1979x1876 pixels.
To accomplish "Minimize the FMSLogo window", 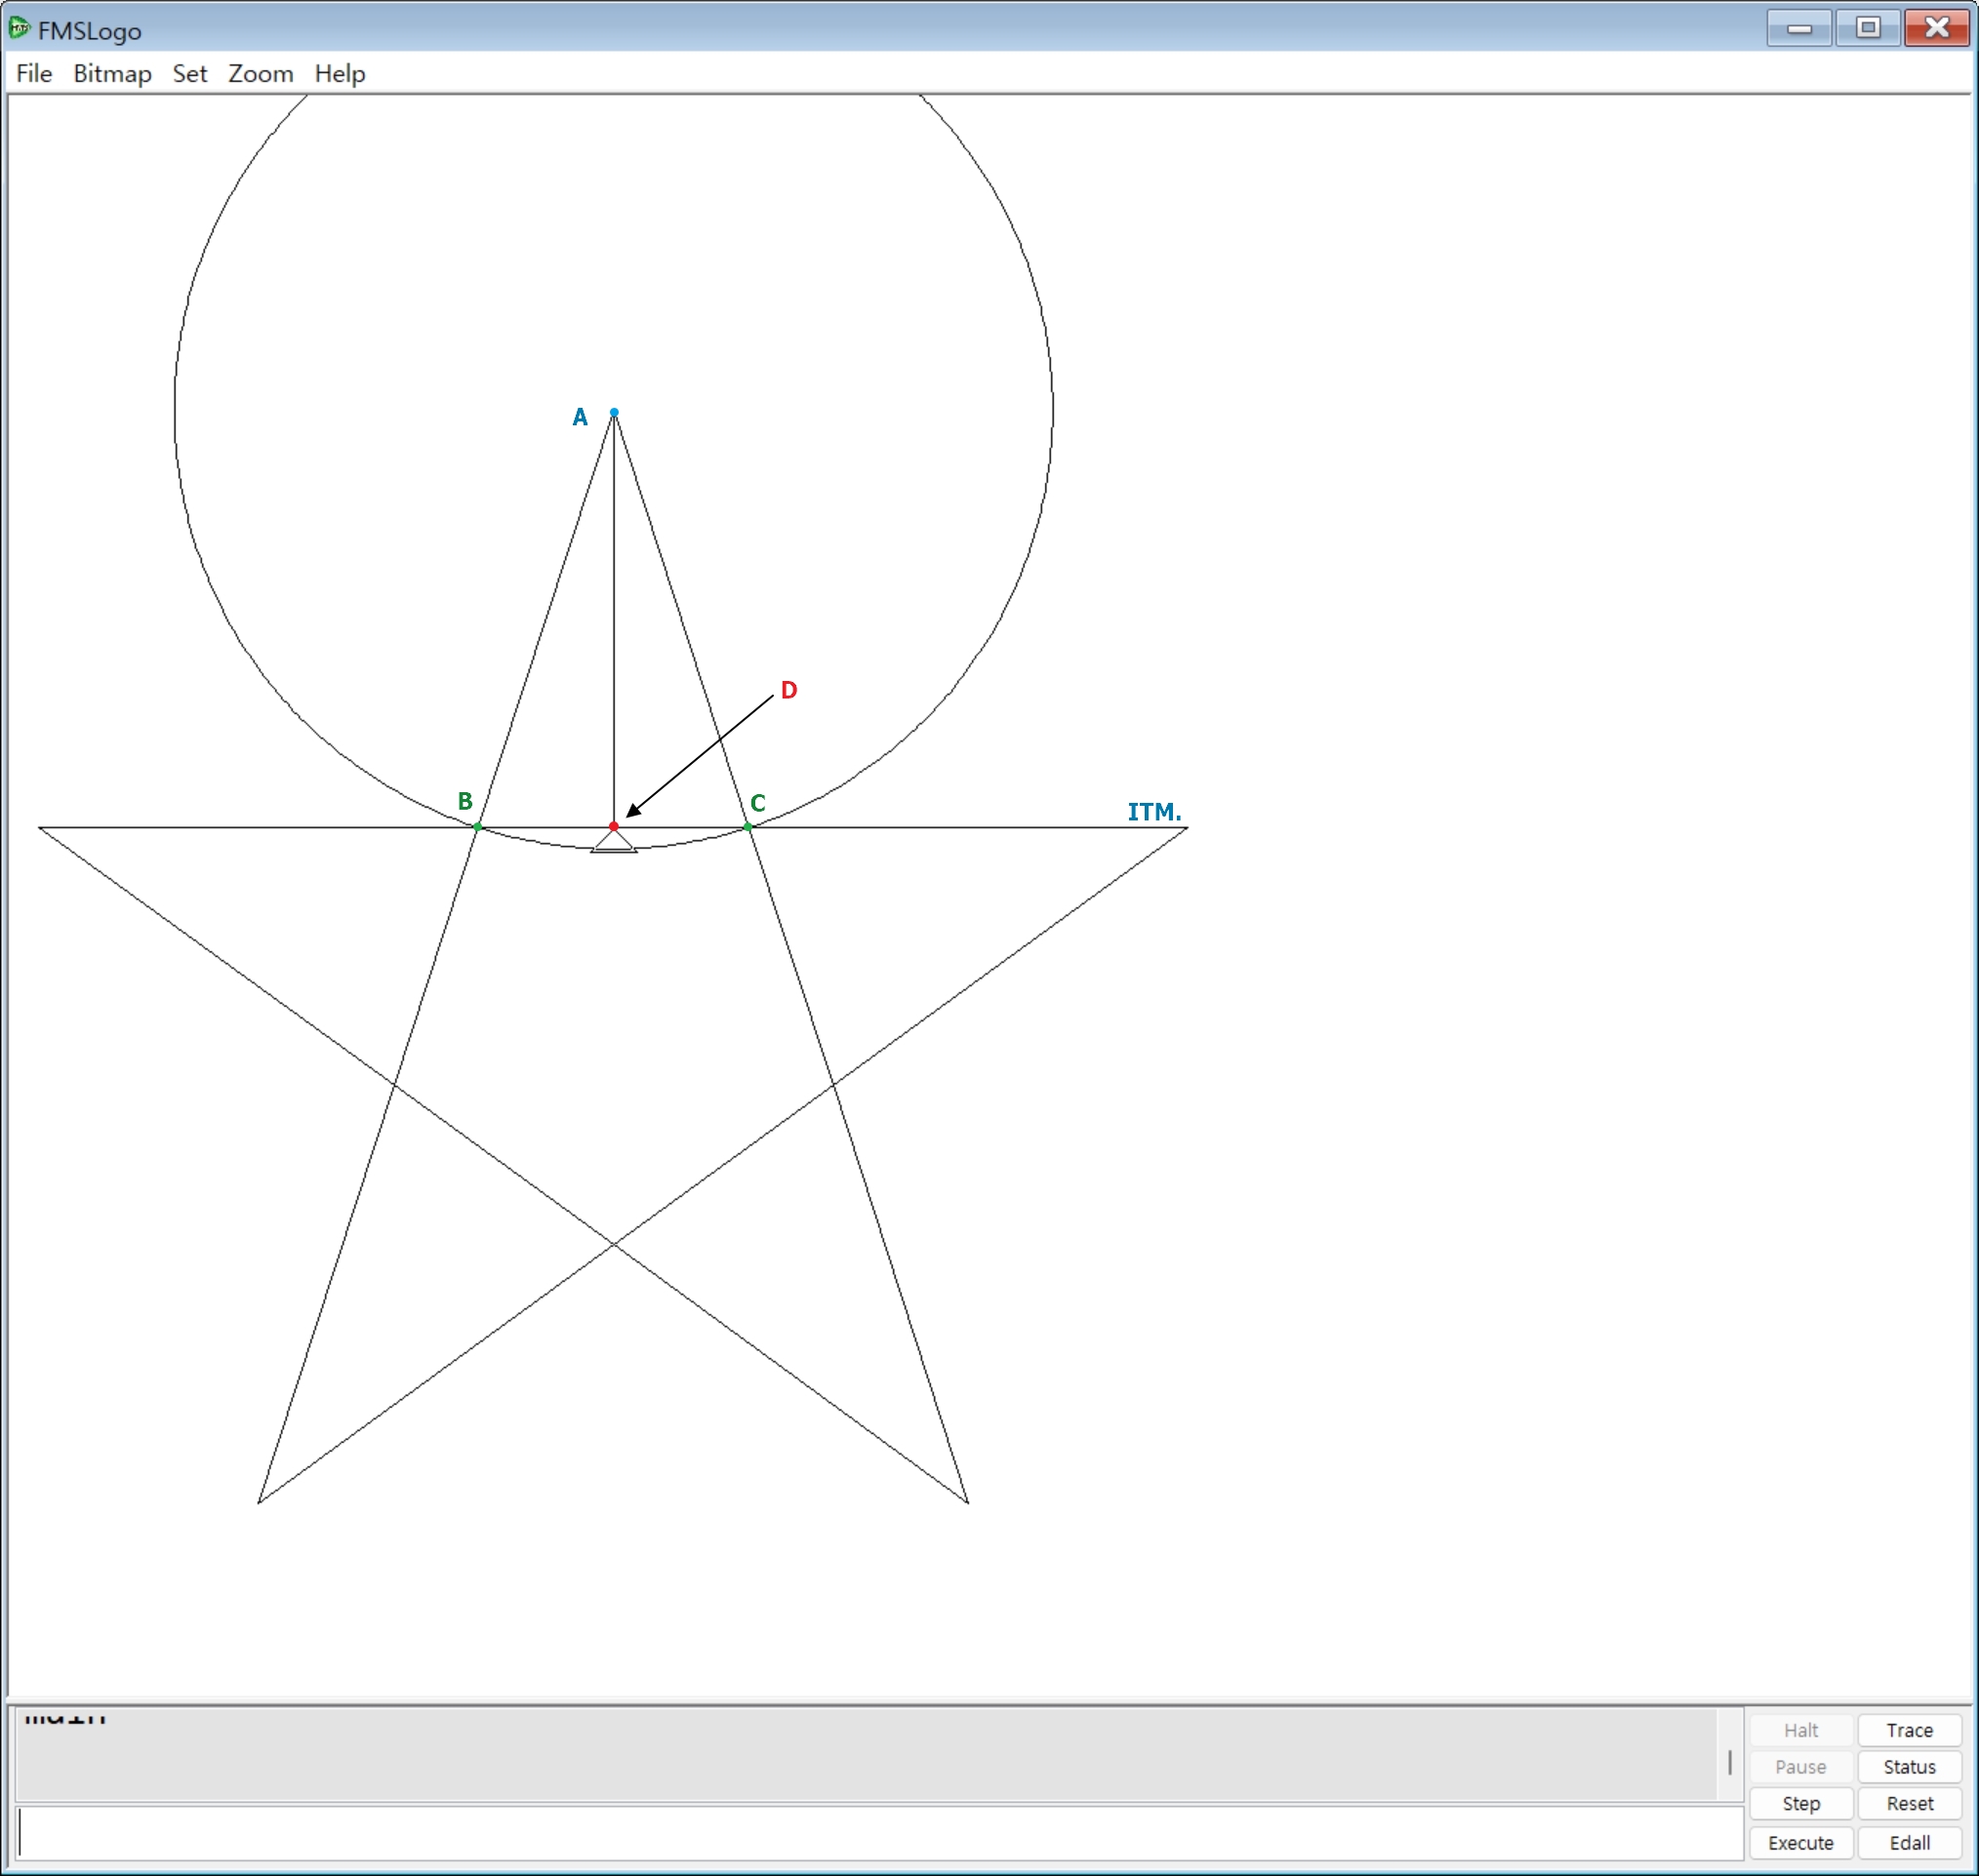I will [1798, 28].
